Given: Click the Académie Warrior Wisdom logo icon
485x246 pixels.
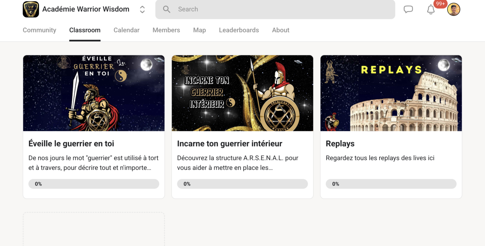Looking at the screenshot, I should pos(31,9).
